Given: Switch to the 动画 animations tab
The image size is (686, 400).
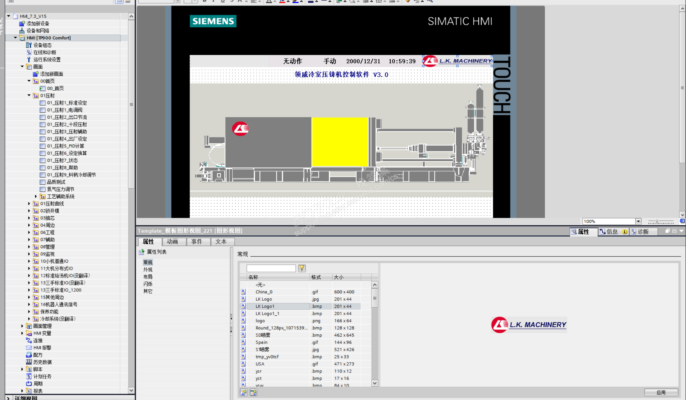Looking at the screenshot, I should click(x=172, y=242).
